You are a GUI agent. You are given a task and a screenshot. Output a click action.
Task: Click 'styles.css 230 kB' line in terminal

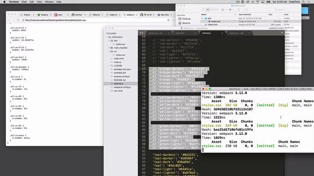click(x=250, y=146)
